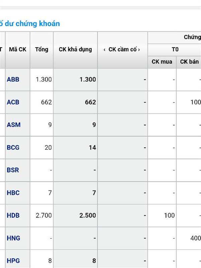Click CK khả dụng column header
Viewport: 201px width, 268px height.
tap(75, 50)
